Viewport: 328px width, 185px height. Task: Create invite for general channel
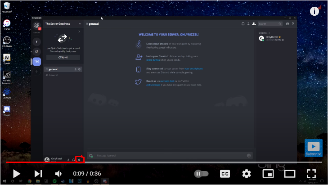point(76,69)
